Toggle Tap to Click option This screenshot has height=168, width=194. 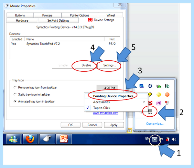point(116,108)
